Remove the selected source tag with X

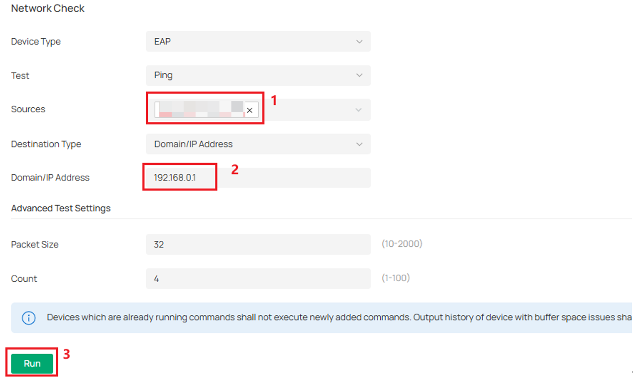[x=250, y=110]
